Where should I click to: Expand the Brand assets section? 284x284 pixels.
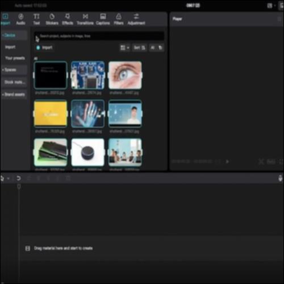[14, 94]
